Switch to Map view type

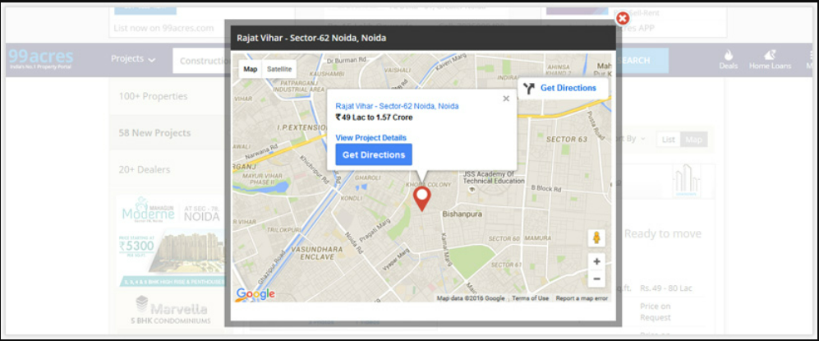click(251, 69)
